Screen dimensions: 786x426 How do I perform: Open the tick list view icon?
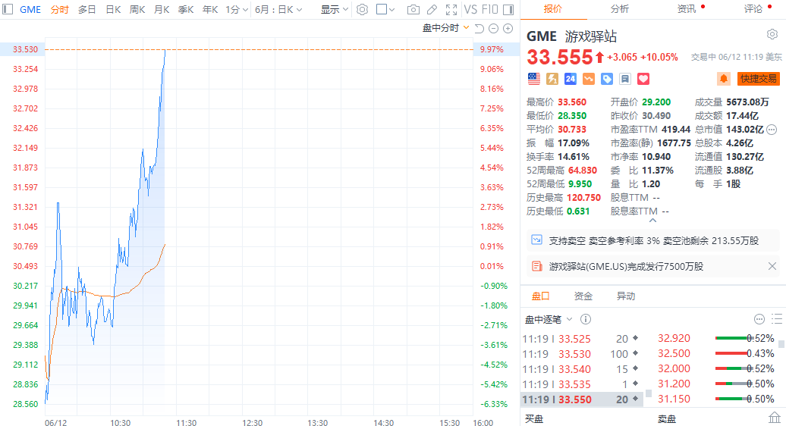(x=777, y=319)
